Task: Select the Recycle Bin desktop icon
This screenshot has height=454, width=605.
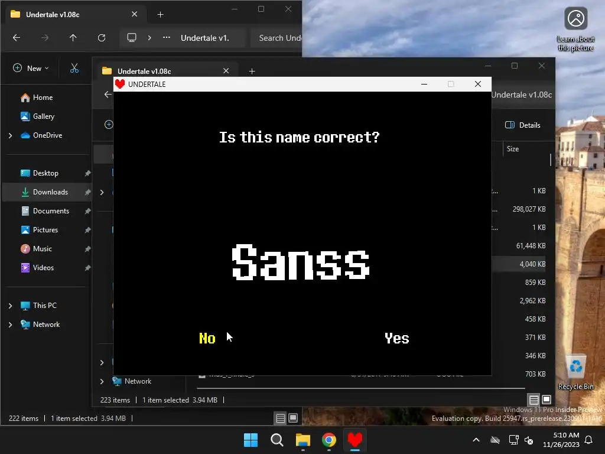Action: tap(575, 372)
